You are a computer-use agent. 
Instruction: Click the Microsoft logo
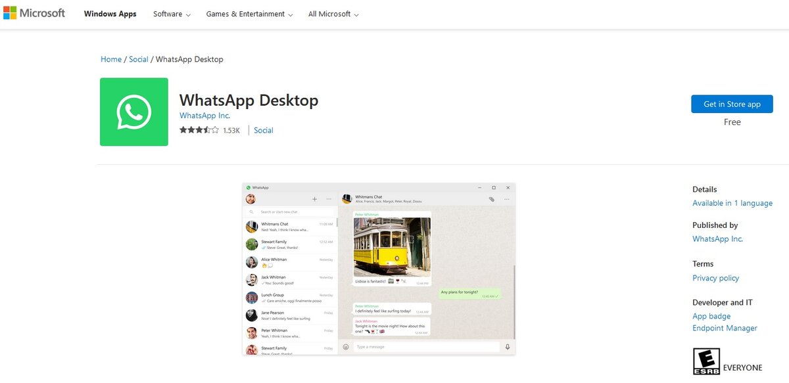tap(34, 14)
